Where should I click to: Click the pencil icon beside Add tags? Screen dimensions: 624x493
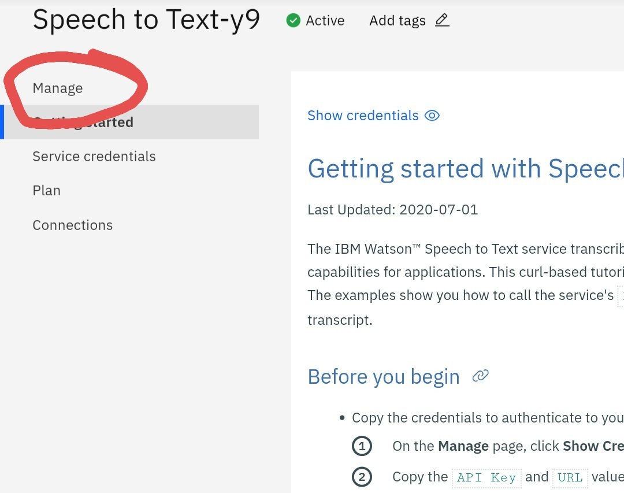(x=442, y=21)
